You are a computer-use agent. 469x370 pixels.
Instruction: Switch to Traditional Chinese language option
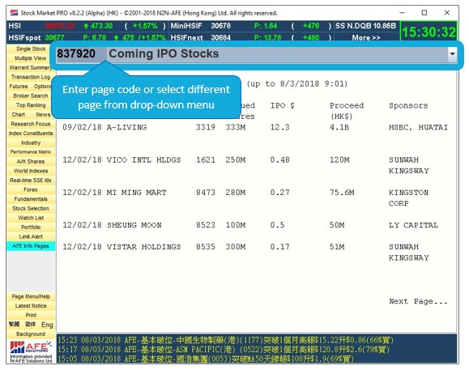click(14, 325)
